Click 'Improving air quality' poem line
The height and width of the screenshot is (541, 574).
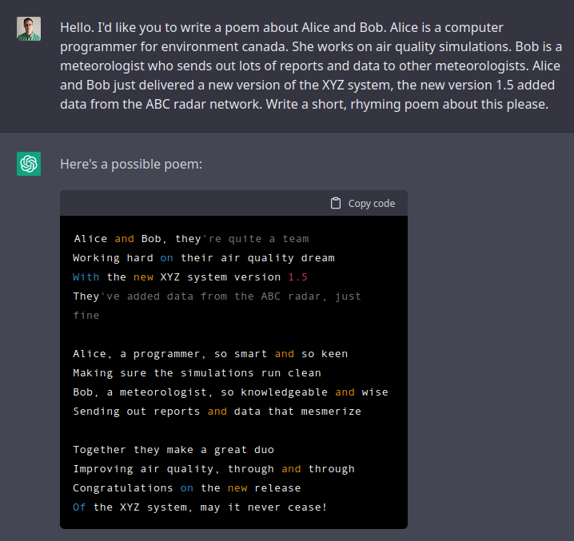pyautogui.click(x=213, y=469)
